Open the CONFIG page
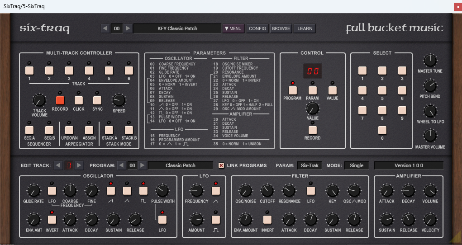The image size is (462, 245). click(x=257, y=28)
